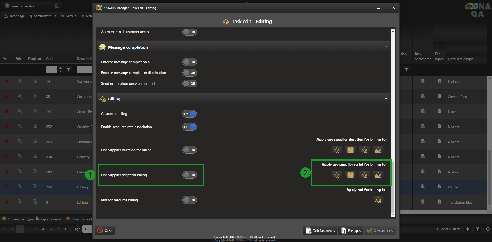Viewport: 492px width, 242px height.
Task: Enable Send notification once completed
Action: 189,84
